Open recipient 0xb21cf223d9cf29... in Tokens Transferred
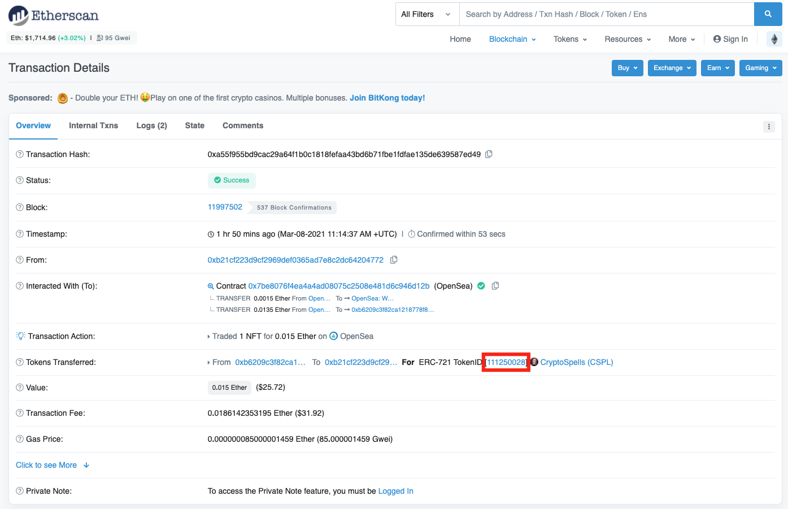Screen dimensions: 788x509 click(x=361, y=362)
